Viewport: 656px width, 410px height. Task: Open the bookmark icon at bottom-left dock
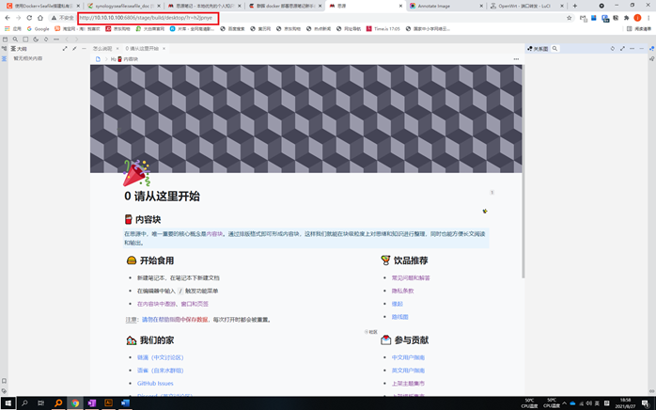pos(4,381)
